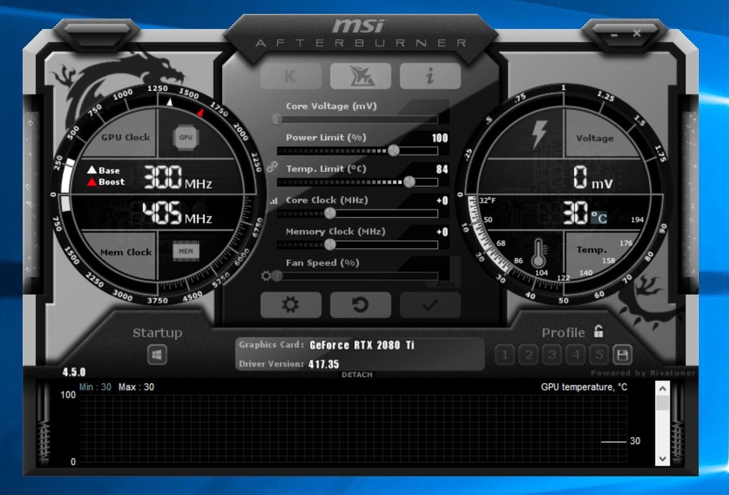Screen dimensions: 729x495
Task: Toggle apply at Windows startup button
Action: click(x=157, y=355)
